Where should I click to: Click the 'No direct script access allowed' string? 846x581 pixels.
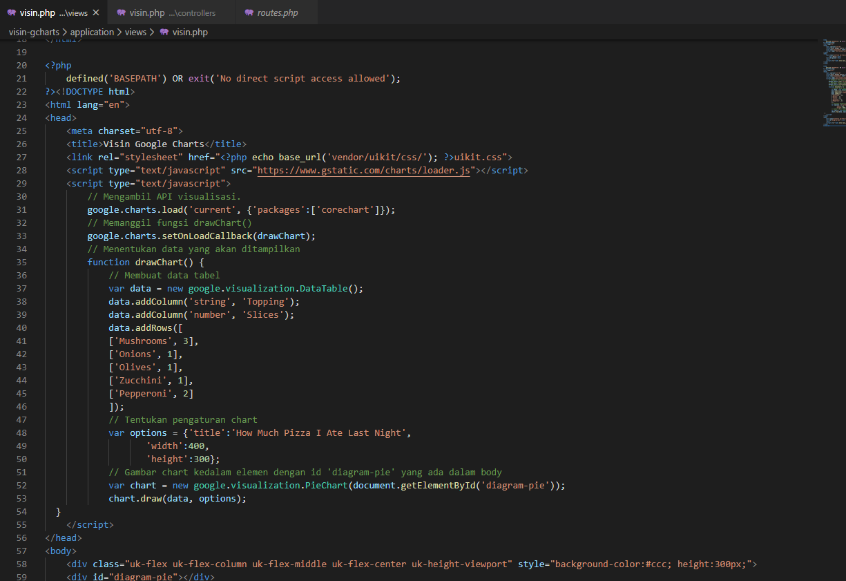(302, 79)
